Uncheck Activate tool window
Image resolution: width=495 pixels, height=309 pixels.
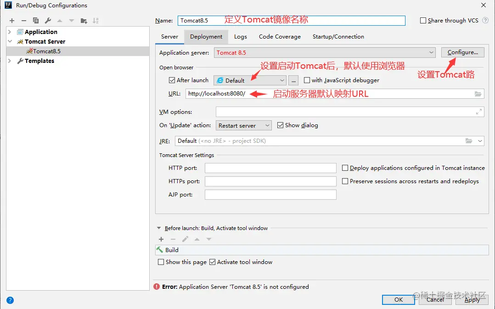click(x=213, y=262)
